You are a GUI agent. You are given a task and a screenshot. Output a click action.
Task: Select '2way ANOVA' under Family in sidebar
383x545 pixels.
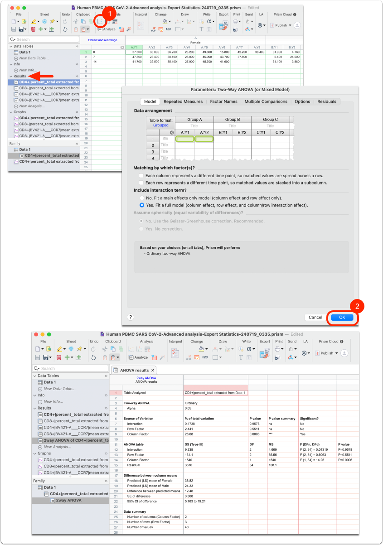(69, 500)
